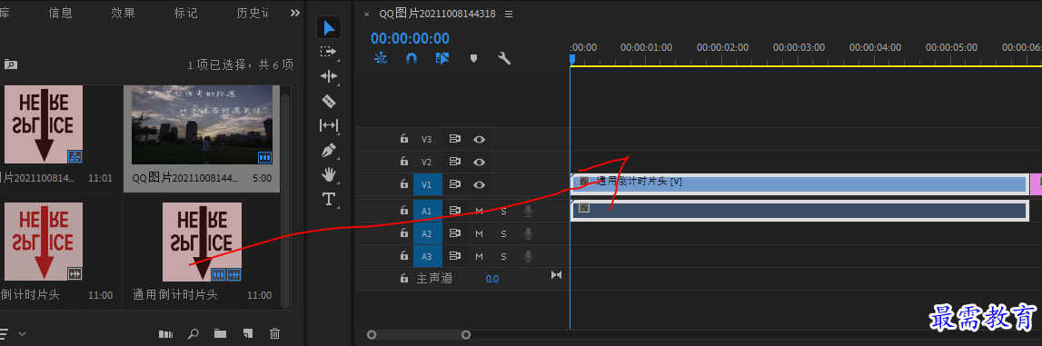
Task: Click the timeline zoom scrollbar right handle
Action: (x=466, y=335)
